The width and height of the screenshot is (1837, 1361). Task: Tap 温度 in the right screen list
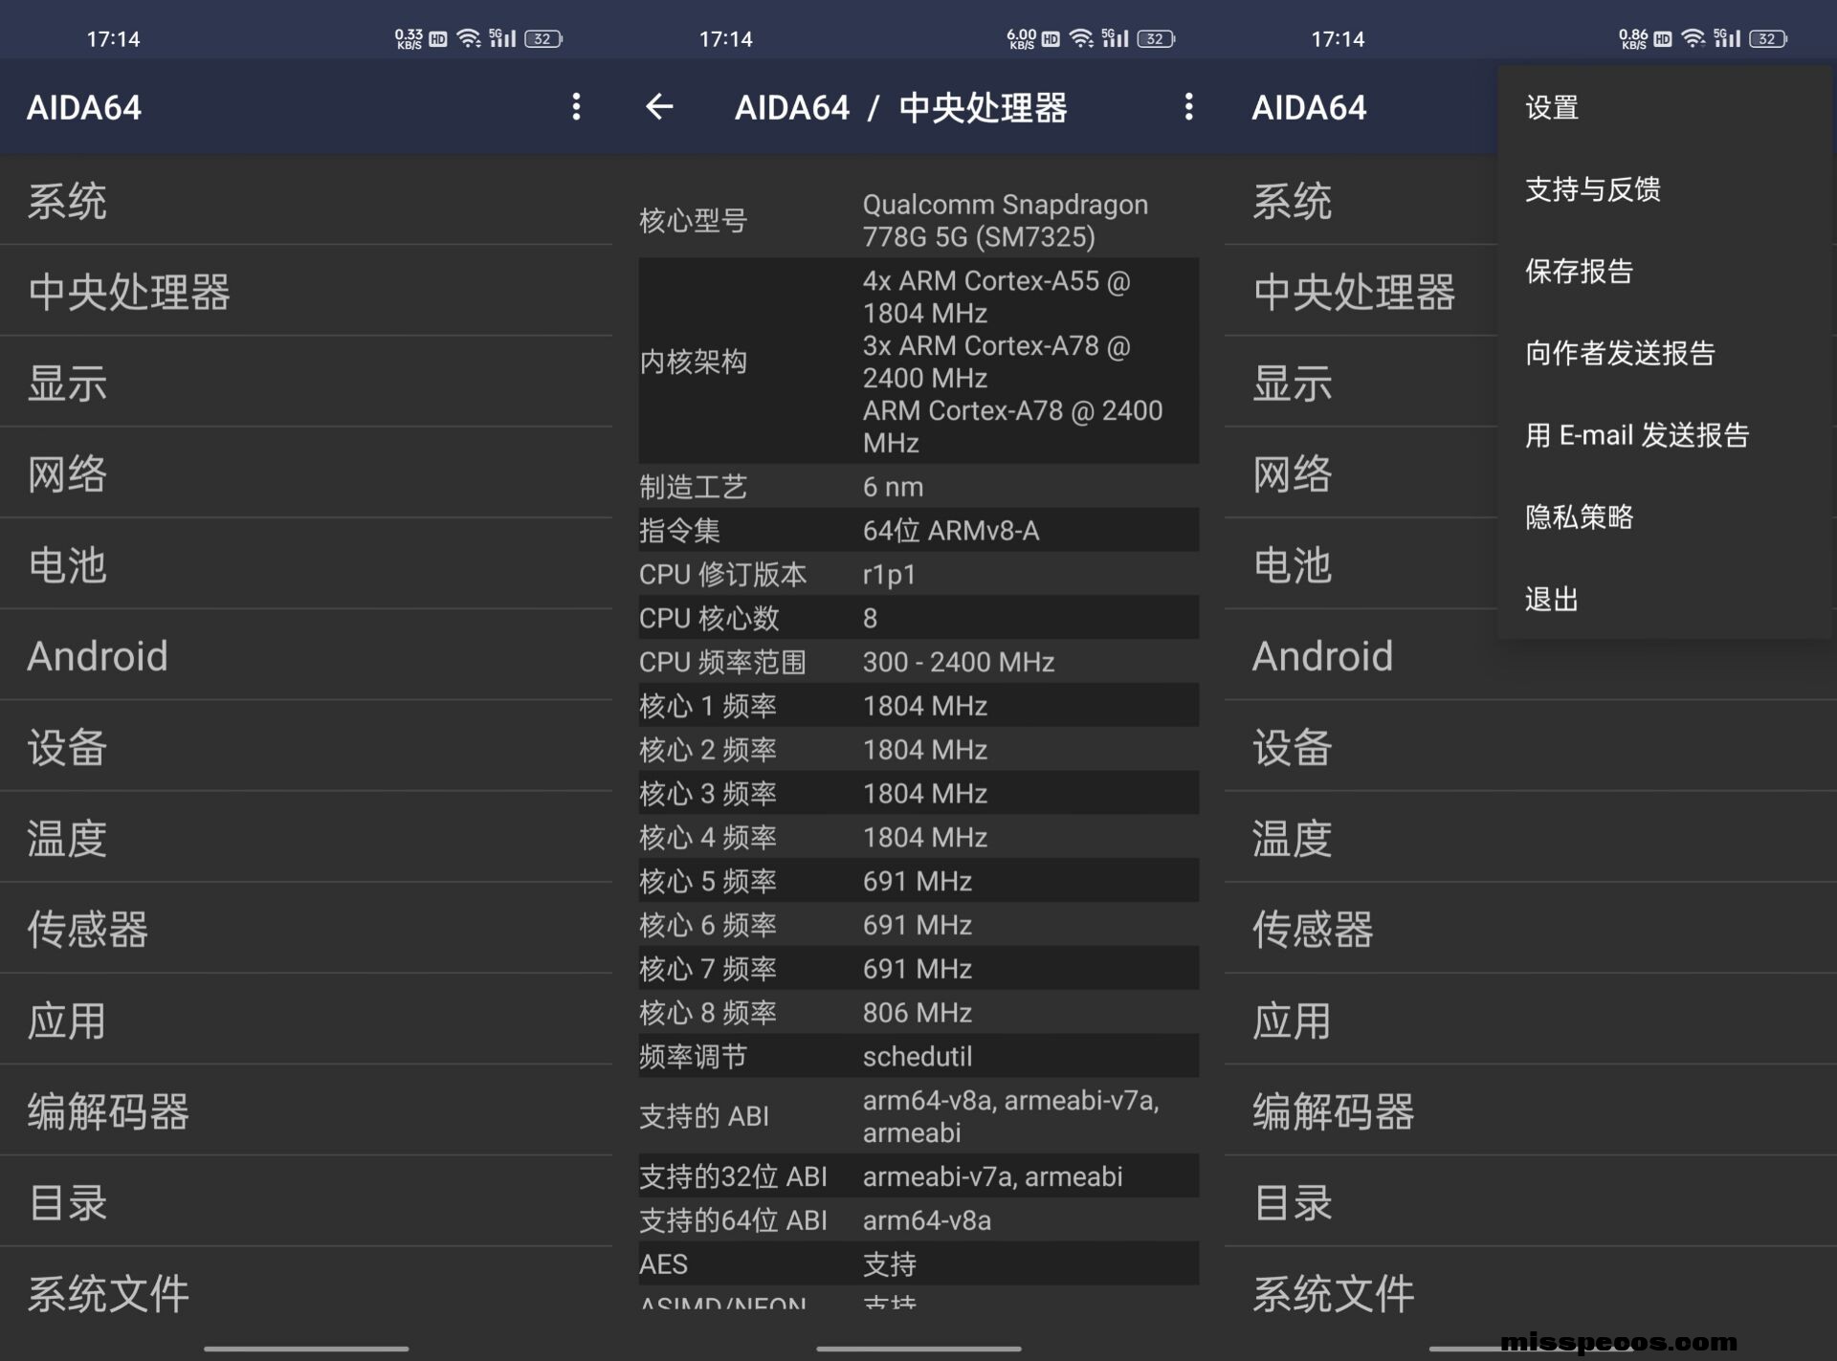[x=1531, y=838]
